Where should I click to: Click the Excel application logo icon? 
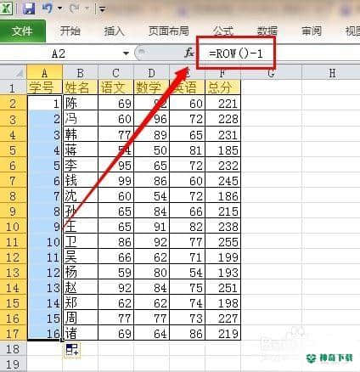point(6,8)
